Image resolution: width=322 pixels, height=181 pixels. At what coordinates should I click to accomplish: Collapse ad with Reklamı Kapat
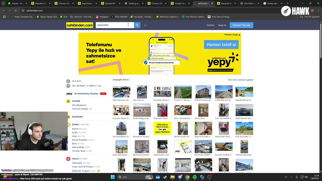pos(232,35)
